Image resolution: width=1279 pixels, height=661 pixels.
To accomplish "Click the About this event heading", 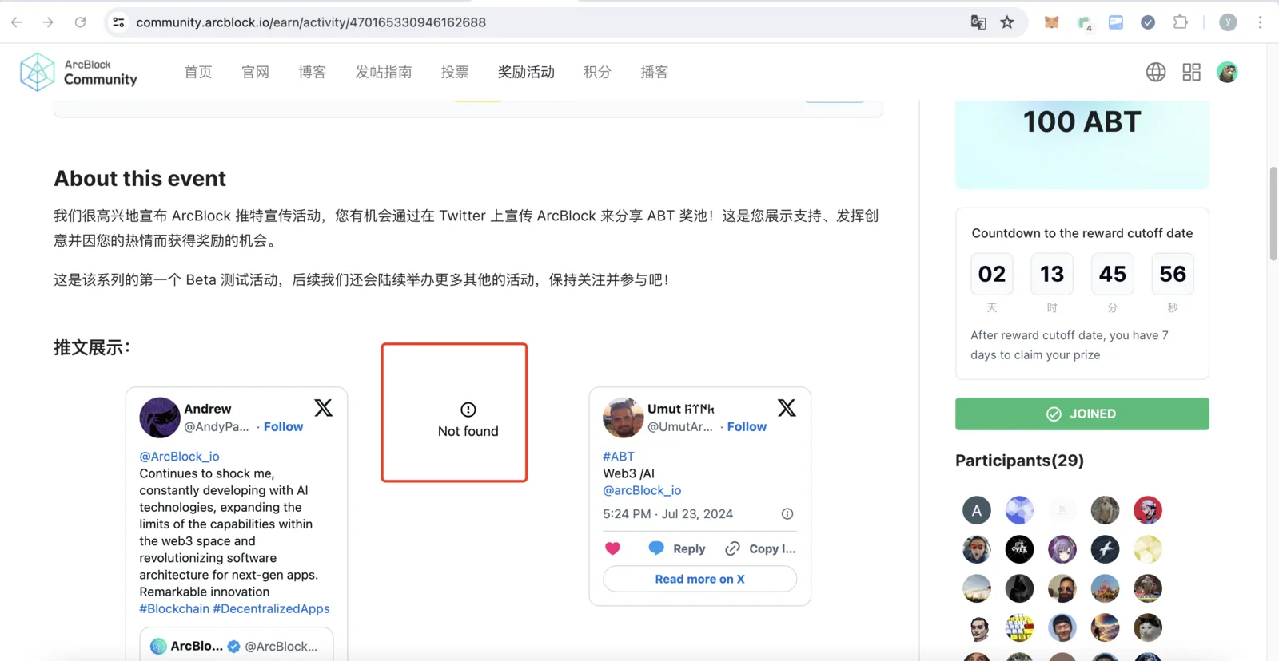I will point(140,178).
